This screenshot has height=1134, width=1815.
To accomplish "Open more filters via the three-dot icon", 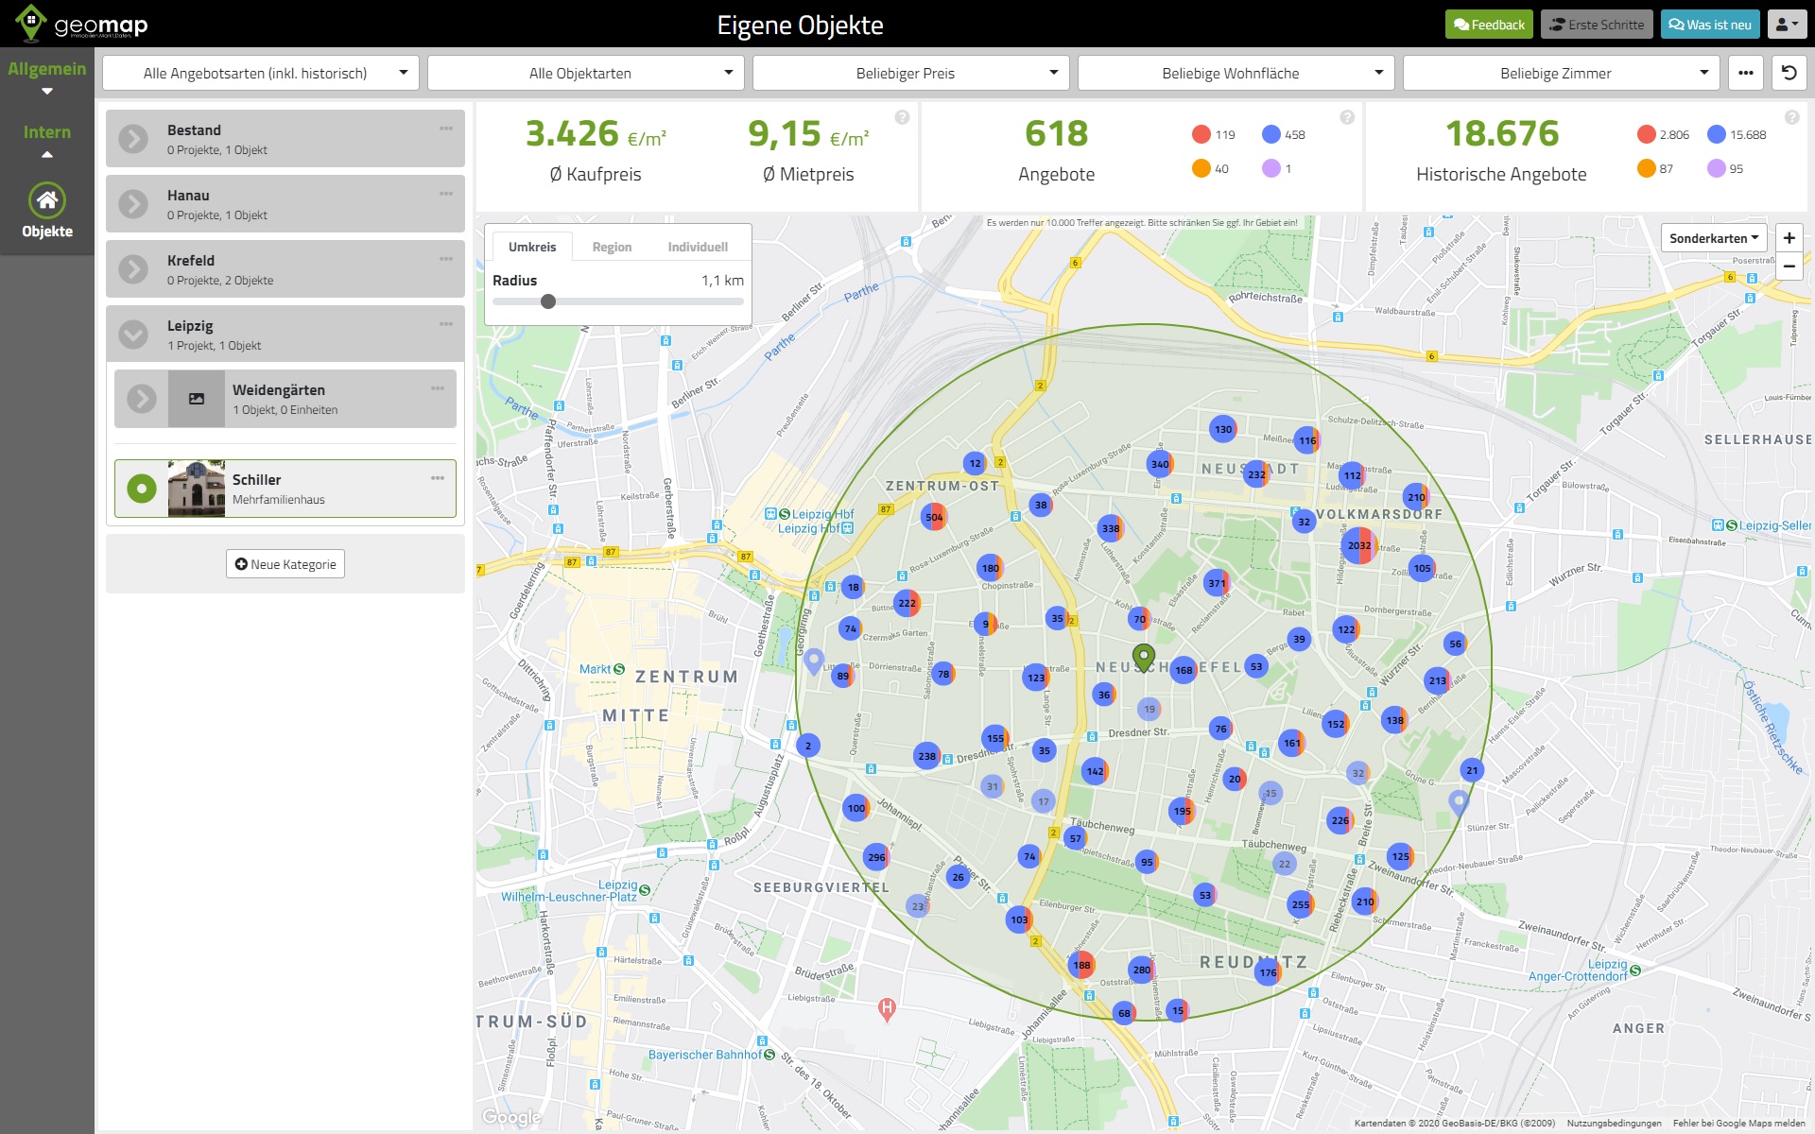I will tap(1746, 73).
